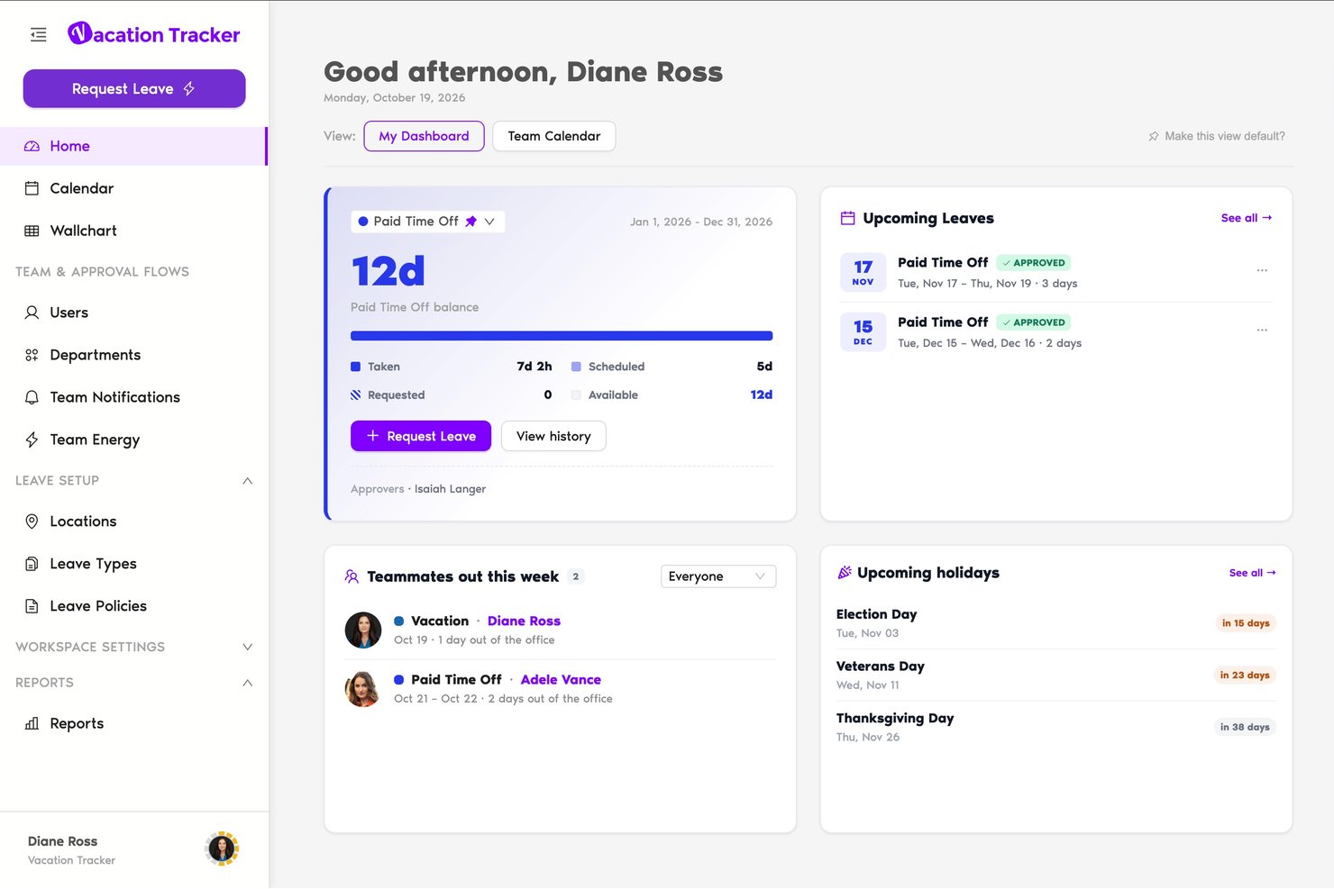
Task: Open the Everyone filter dropdown
Action: [718, 576]
